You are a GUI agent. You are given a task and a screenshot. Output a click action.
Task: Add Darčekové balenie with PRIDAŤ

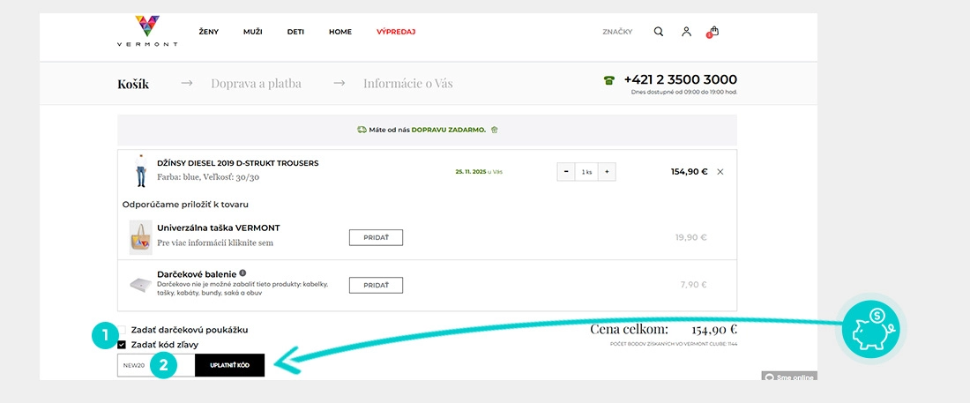click(x=377, y=285)
